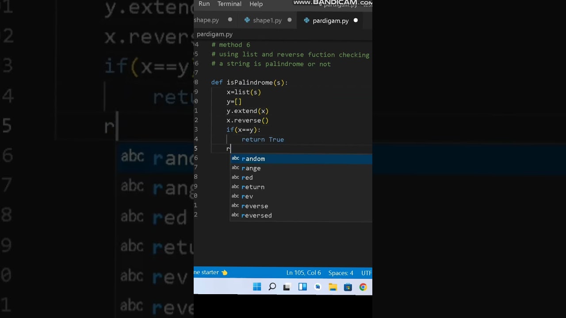566x318 pixels.
Task: Click the Ln 105, Col 6 status item
Action: pos(304,273)
